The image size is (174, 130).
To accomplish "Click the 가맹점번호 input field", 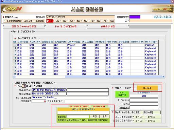I will (x=144, y=108).
